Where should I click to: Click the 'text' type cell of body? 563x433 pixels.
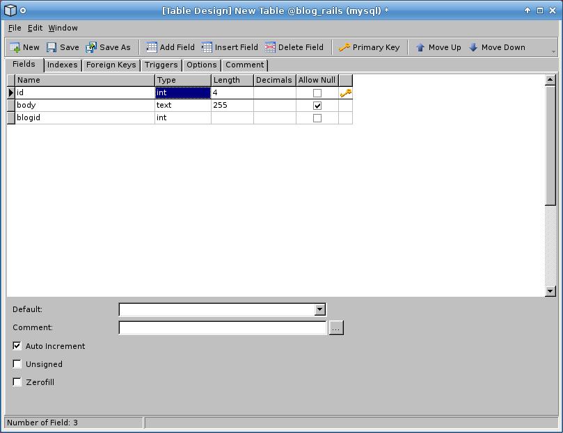183,105
